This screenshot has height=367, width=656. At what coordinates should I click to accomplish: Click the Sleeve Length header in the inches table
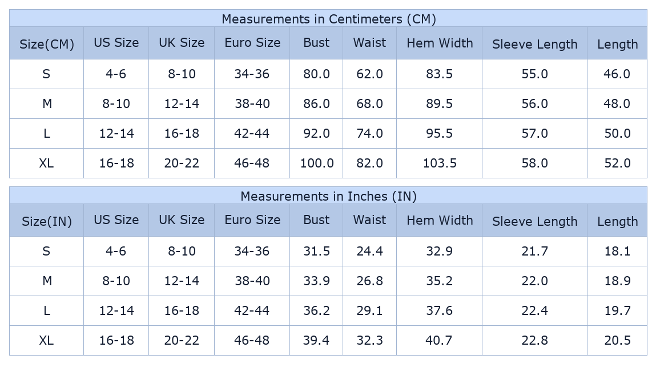point(534,221)
